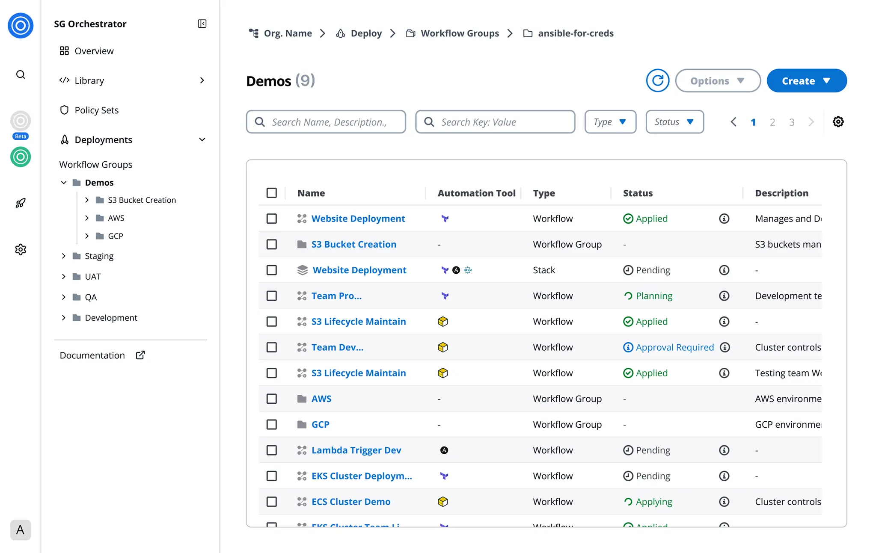The image size is (873, 553).
Task: Open info icon for Team Dev row
Action: pos(725,347)
